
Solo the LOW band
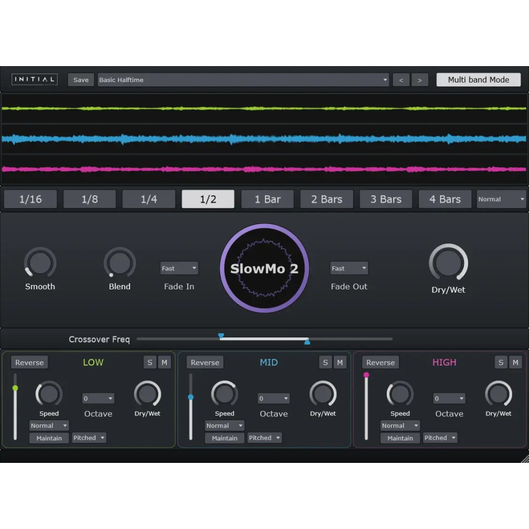[x=150, y=362]
